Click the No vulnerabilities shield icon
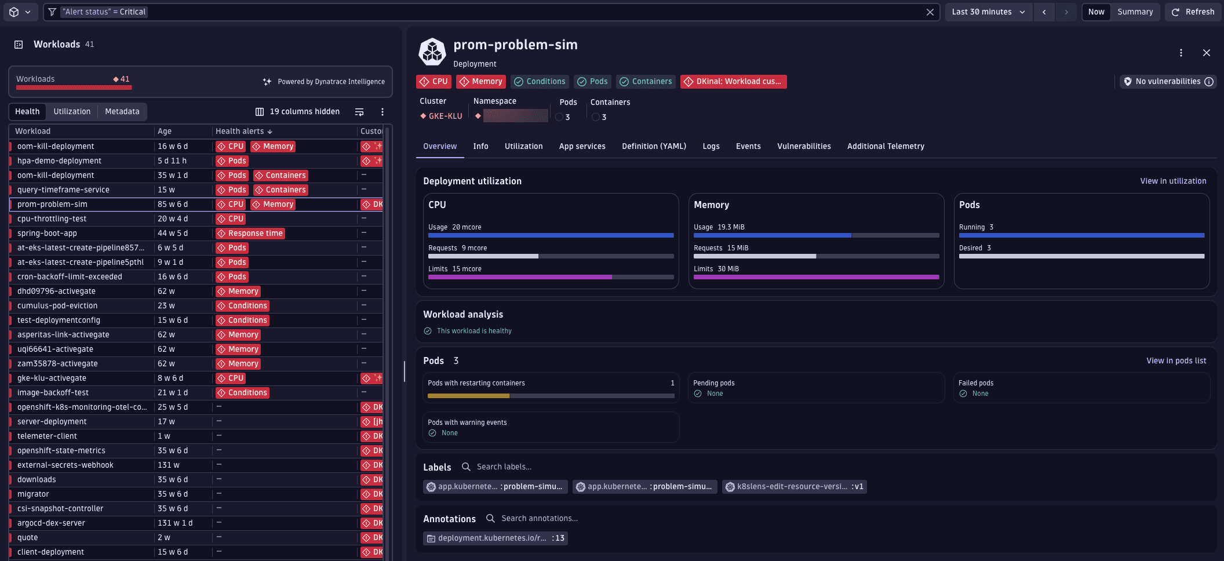The image size is (1224, 561). pos(1127,81)
